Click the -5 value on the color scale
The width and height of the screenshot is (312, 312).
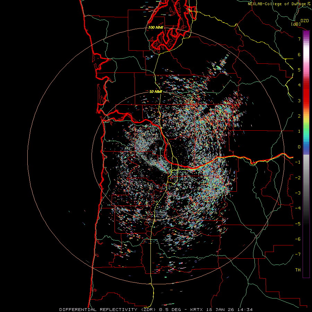pyautogui.click(x=298, y=224)
